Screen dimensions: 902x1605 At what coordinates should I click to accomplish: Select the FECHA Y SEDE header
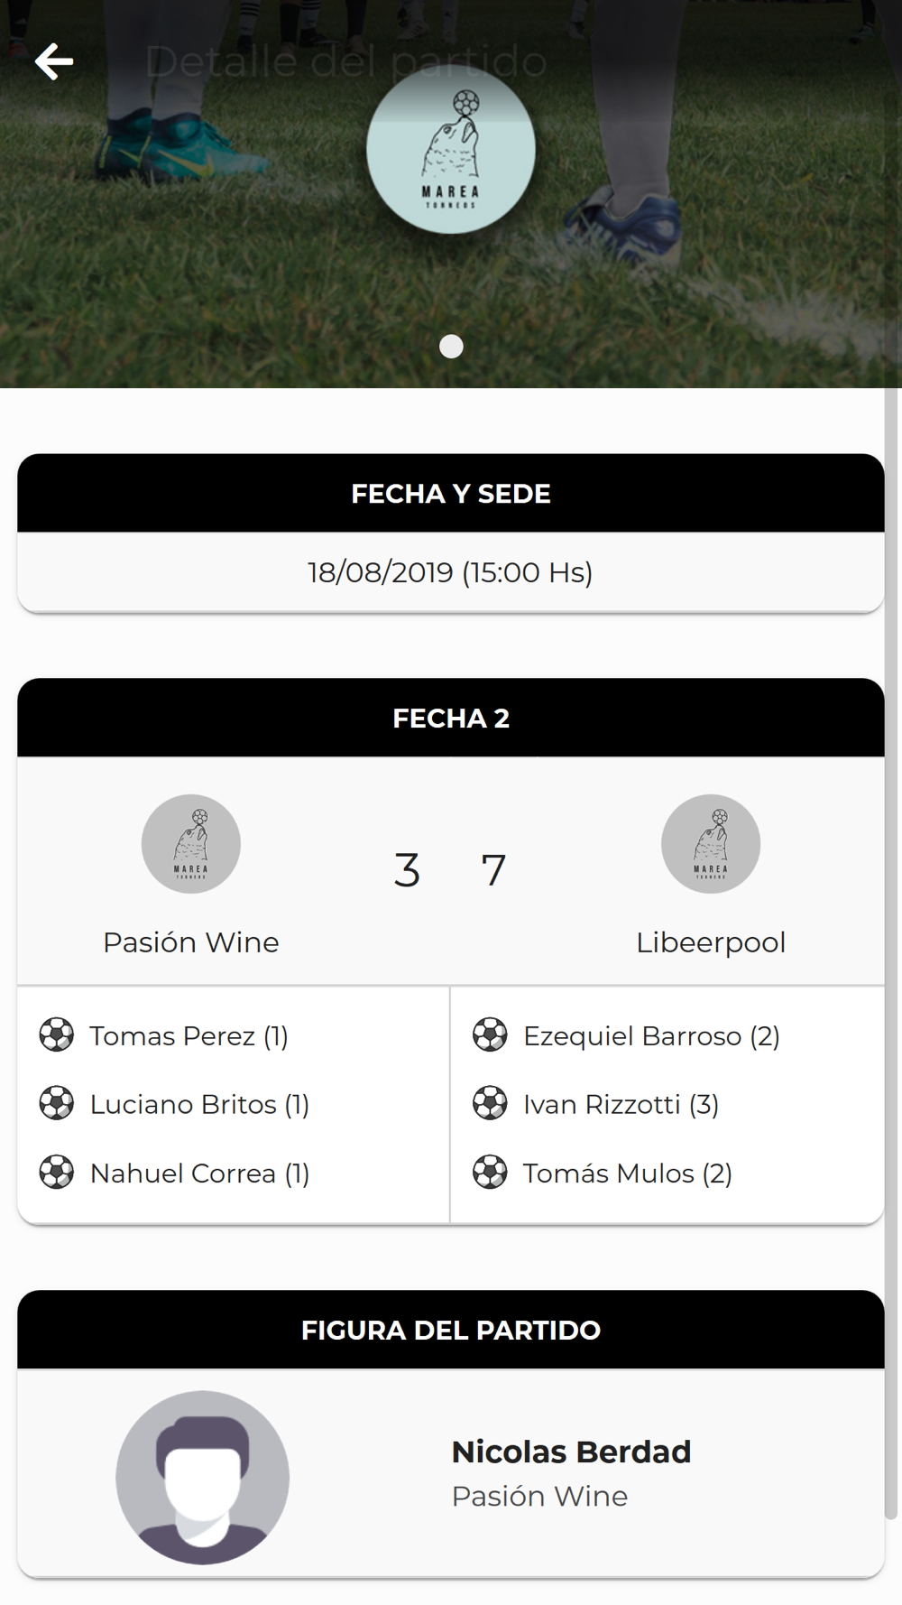(451, 493)
